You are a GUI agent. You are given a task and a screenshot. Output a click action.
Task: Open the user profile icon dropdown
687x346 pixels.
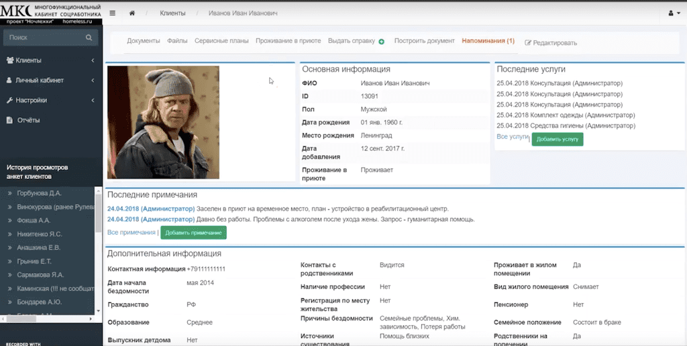click(x=671, y=13)
